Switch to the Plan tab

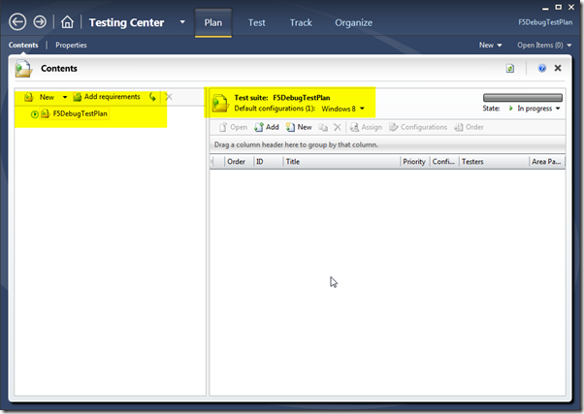click(213, 22)
